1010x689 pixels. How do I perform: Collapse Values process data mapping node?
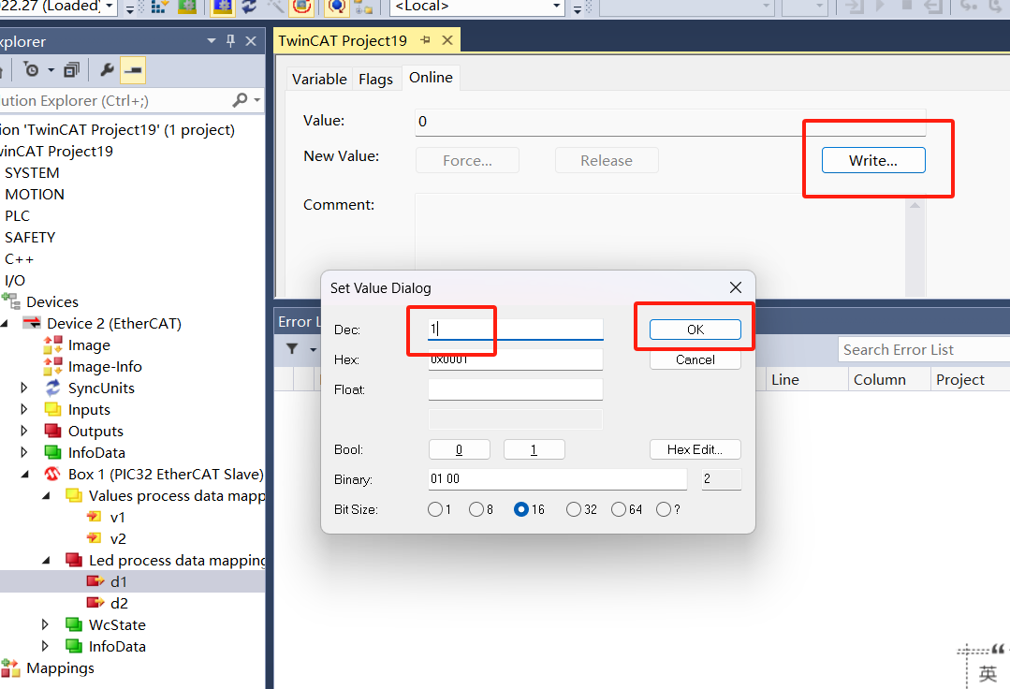pos(46,496)
